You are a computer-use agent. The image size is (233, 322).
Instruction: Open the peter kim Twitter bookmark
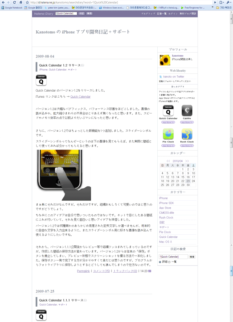(x=57, y=8)
